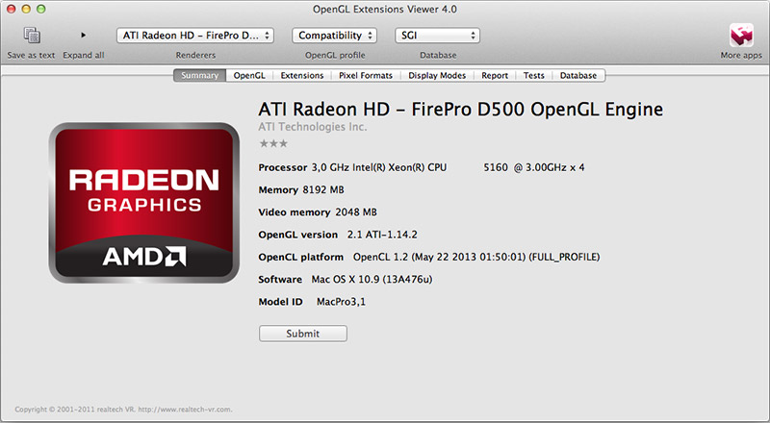Click the OpenCL 1.2 platform value
Viewport: 770px width, 423px height.
476,257
